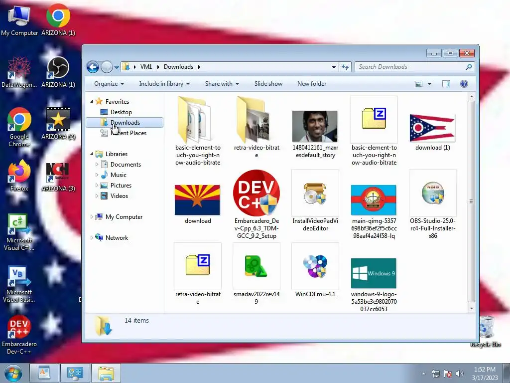510x383 pixels.
Task: Open the My Computer desktop icon
Action: click(19, 19)
